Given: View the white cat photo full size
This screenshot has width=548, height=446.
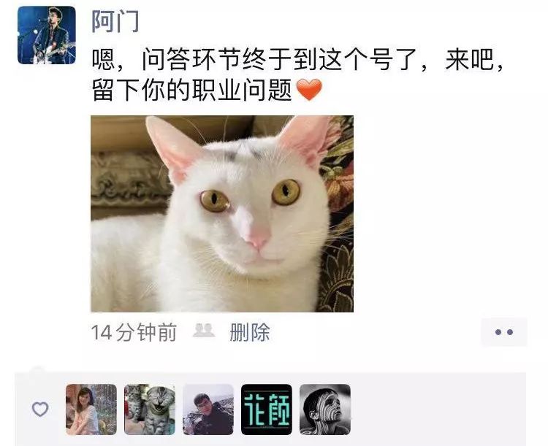Looking at the screenshot, I should coord(222,214).
